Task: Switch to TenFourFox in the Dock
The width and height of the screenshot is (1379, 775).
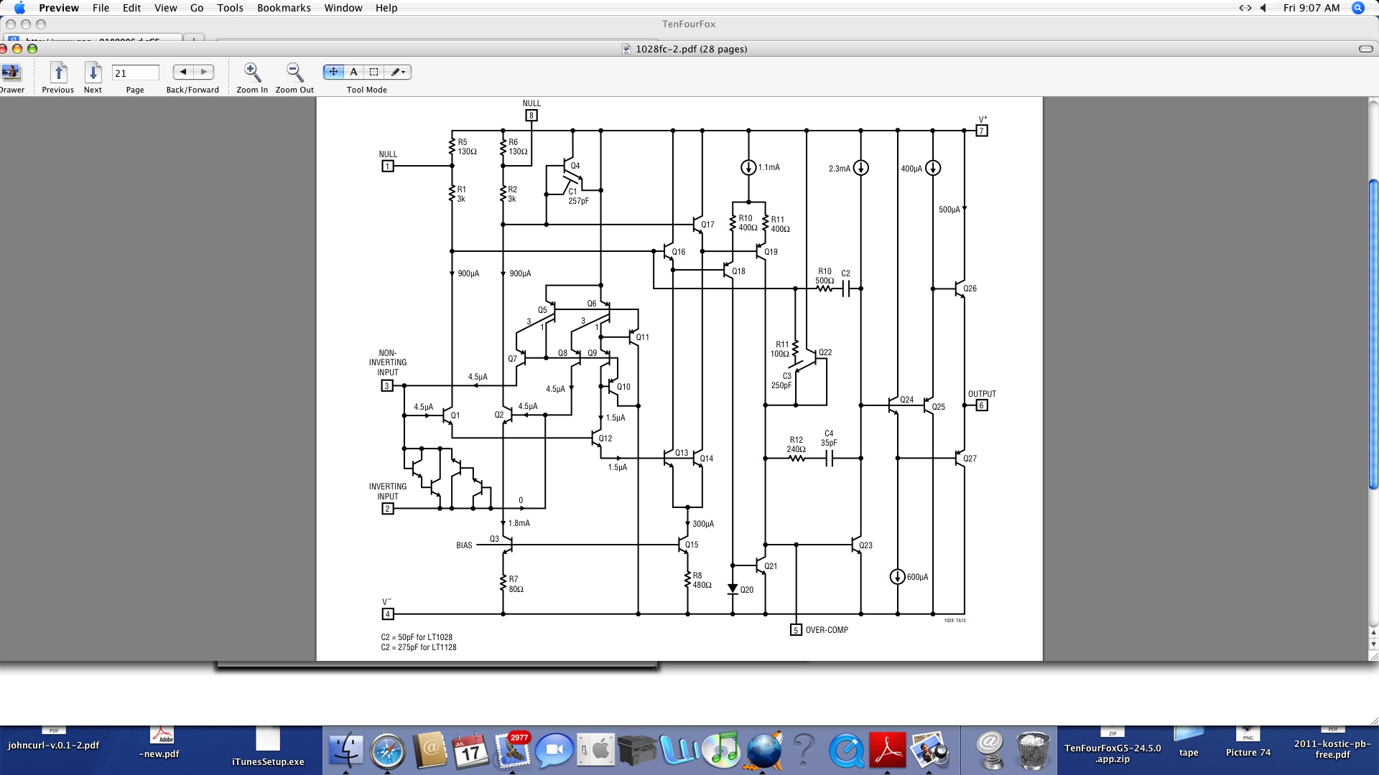Action: tap(763, 751)
